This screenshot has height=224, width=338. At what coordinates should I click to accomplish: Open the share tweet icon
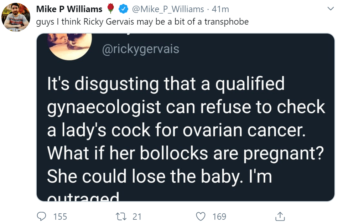point(280,217)
